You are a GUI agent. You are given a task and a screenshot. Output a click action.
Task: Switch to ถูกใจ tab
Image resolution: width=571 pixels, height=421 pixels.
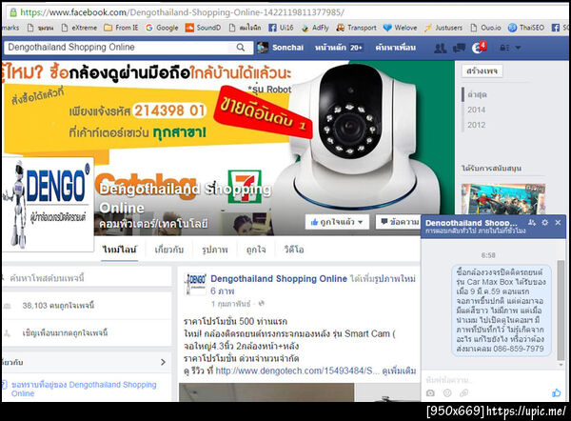(256, 250)
